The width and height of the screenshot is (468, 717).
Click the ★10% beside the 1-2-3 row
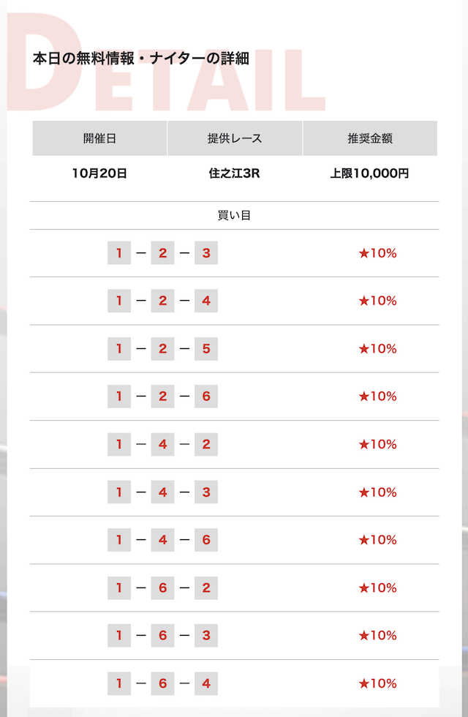pos(377,253)
